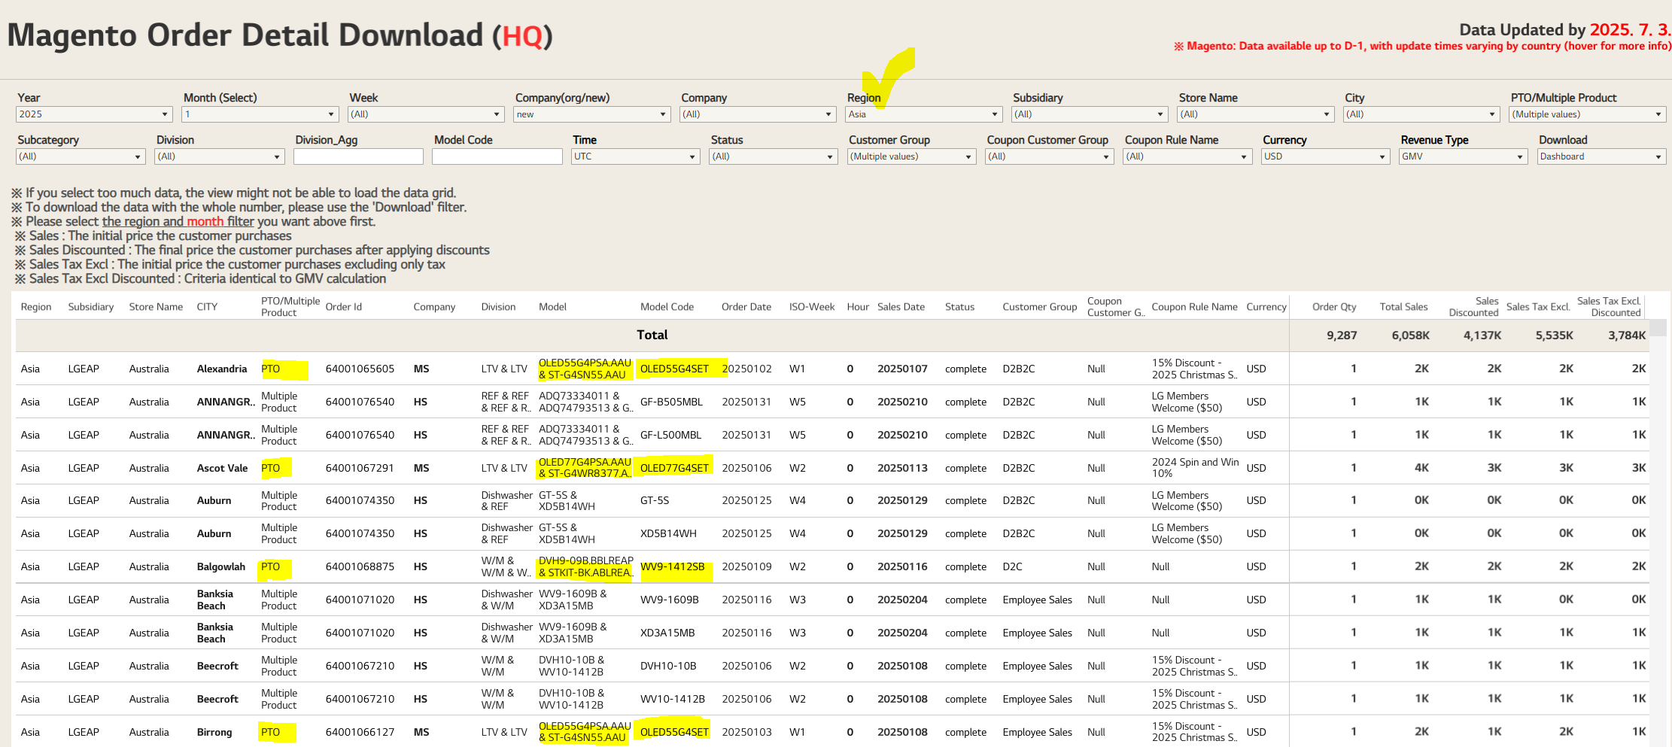1672x747 pixels.
Task: Open the PTO/Multiple Product dropdown
Action: (x=1587, y=114)
